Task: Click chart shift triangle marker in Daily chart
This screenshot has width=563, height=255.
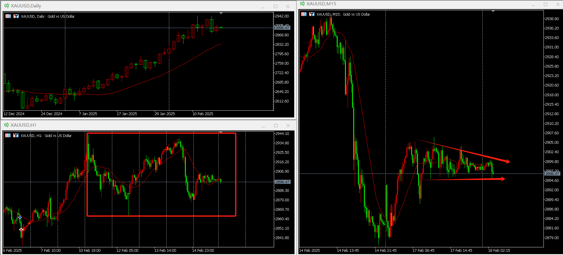Action: [221, 13]
